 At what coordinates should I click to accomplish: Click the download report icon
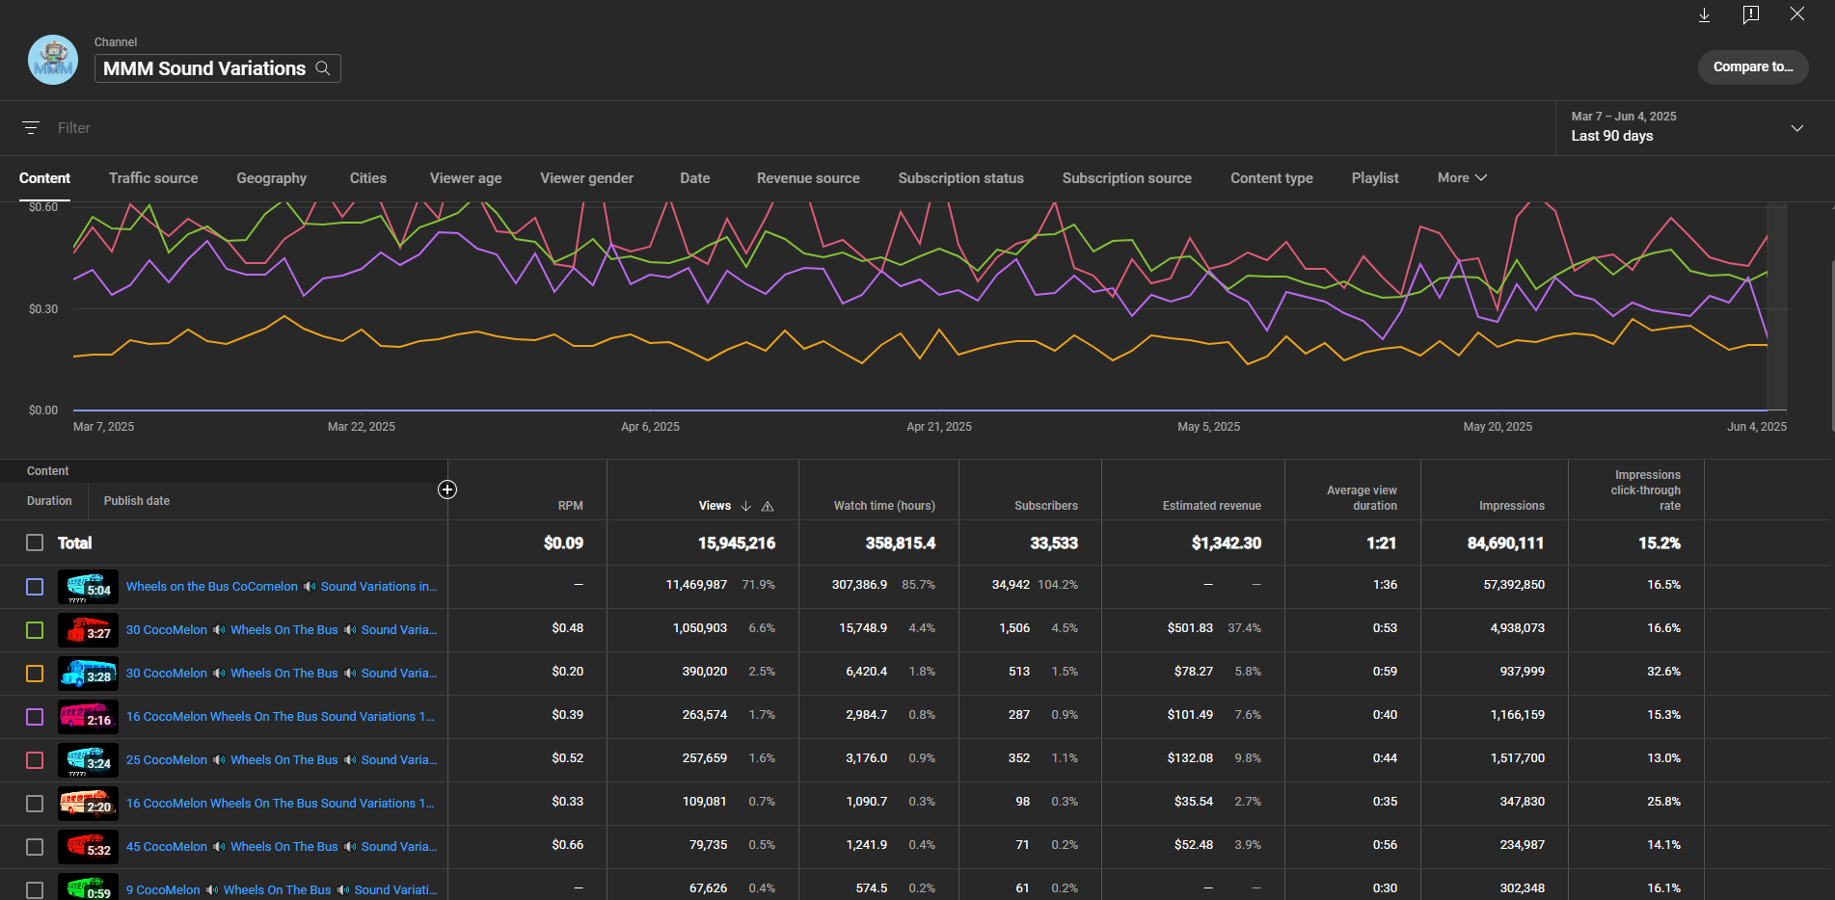(x=1704, y=14)
